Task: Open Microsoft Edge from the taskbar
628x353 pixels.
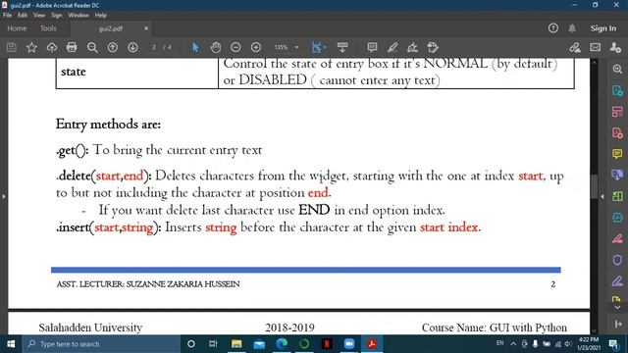Action: pos(282,344)
